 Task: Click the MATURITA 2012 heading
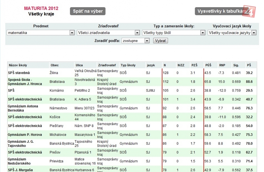click(41, 8)
